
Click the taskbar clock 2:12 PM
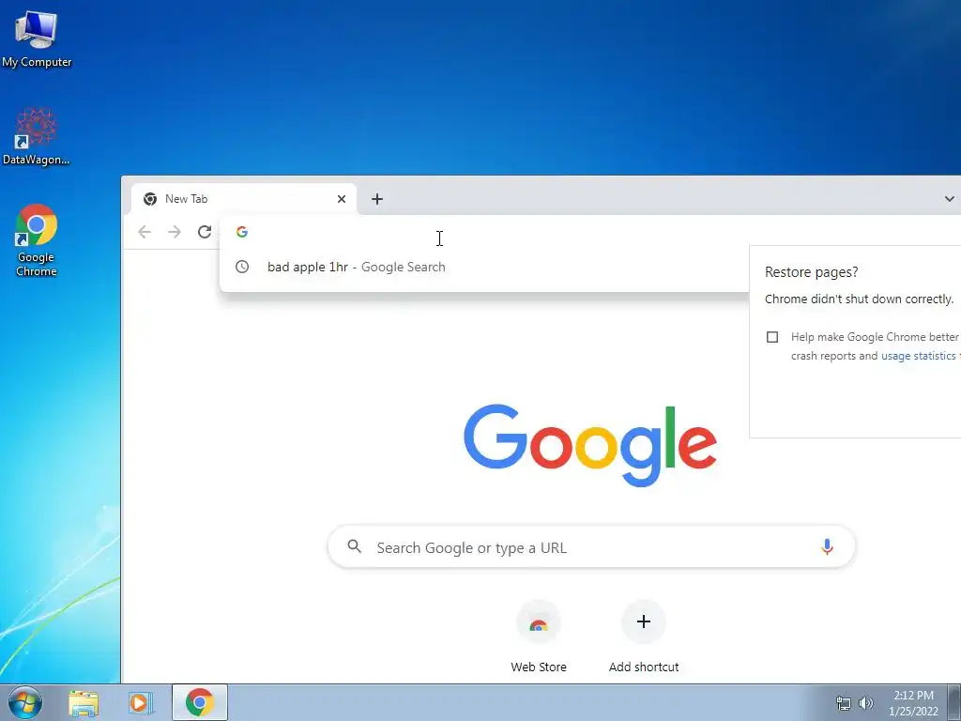pyautogui.click(x=914, y=696)
